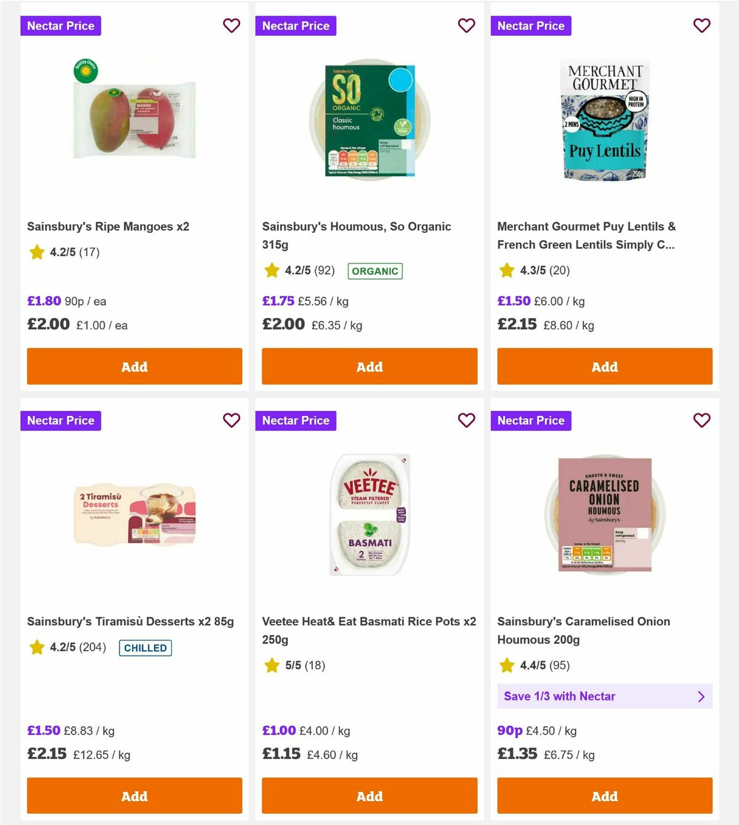The height and width of the screenshot is (825, 739).
Task: Select the ORGANIC label on So Organic Houmous
Action: click(376, 270)
